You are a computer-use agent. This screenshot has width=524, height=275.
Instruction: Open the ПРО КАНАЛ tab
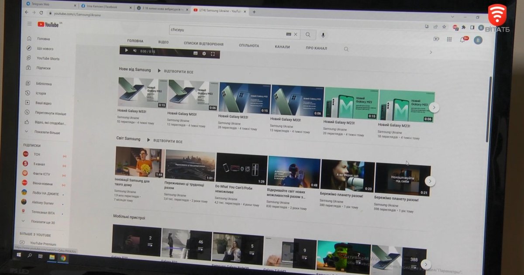pos(316,48)
